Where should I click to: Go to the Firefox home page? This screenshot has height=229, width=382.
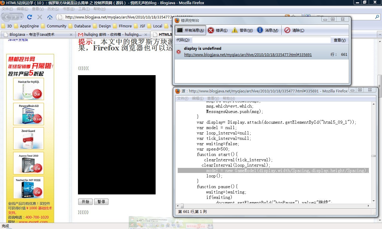pos(50,17)
